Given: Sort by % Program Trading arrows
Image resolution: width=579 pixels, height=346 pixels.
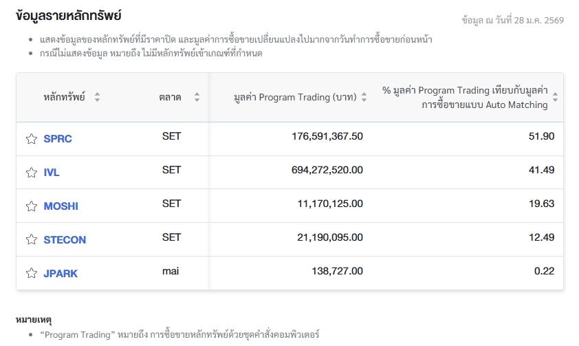Looking at the screenshot, I should (555, 98).
